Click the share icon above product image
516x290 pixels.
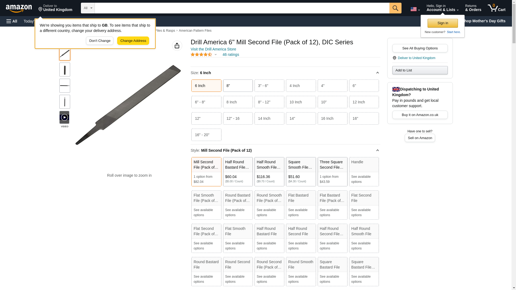pyautogui.click(x=177, y=46)
